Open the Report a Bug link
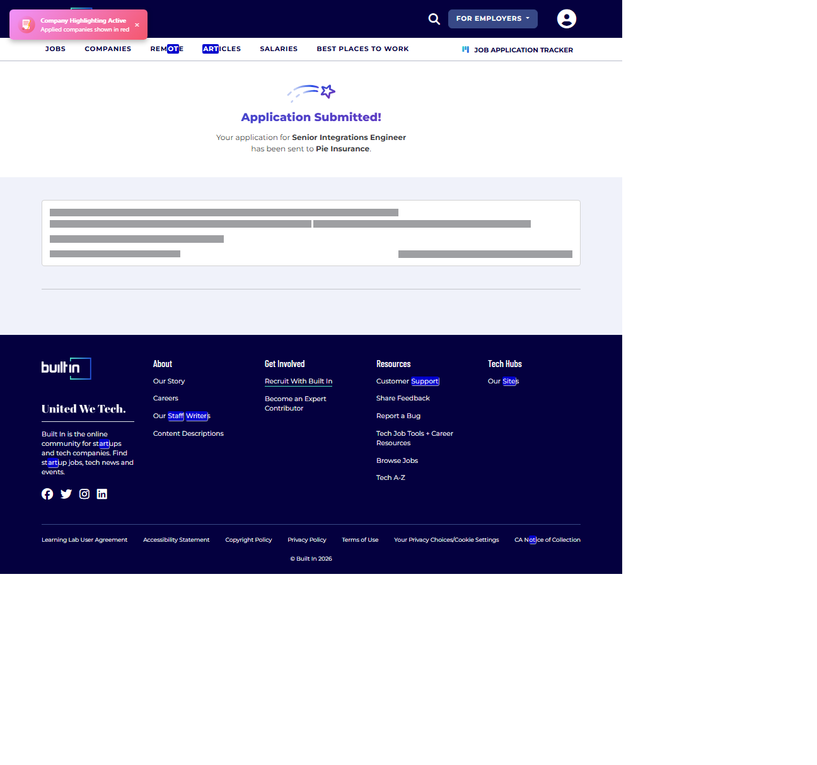 (398, 416)
